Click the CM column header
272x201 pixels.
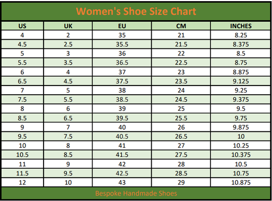(181, 26)
